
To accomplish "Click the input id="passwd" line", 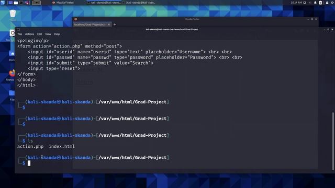I will tap(135, 57).
